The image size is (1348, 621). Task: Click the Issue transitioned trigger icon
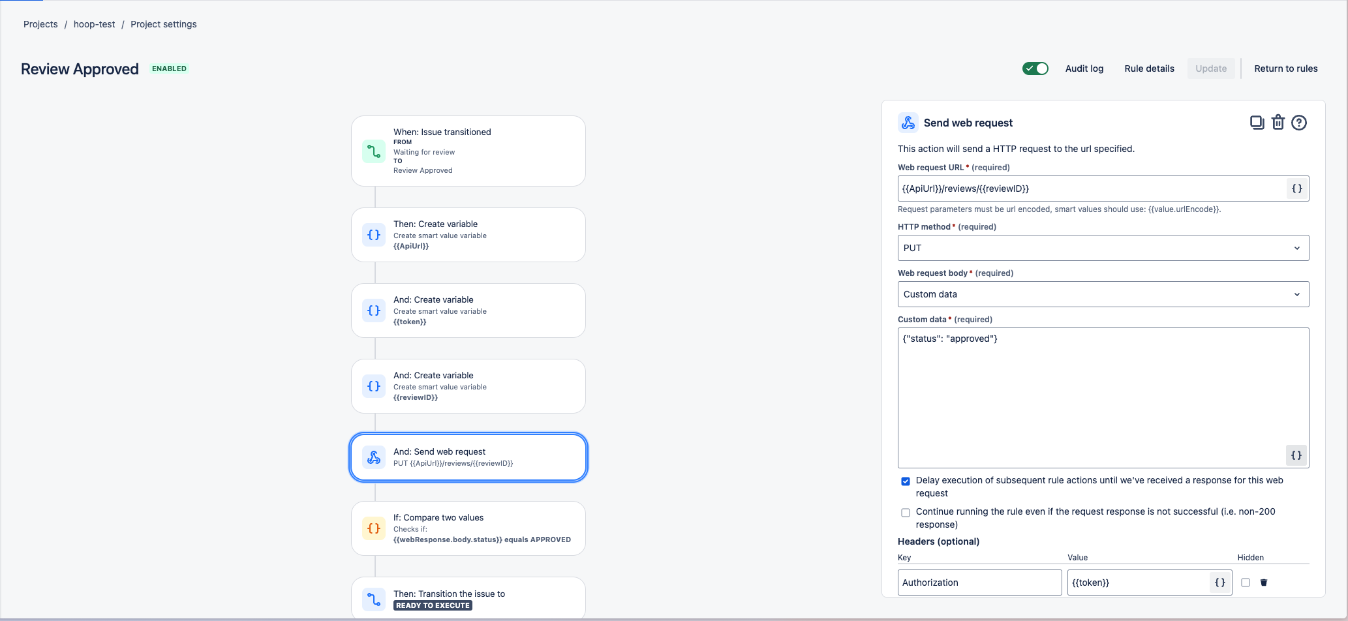pyautogui.click(x=374, y=151)
